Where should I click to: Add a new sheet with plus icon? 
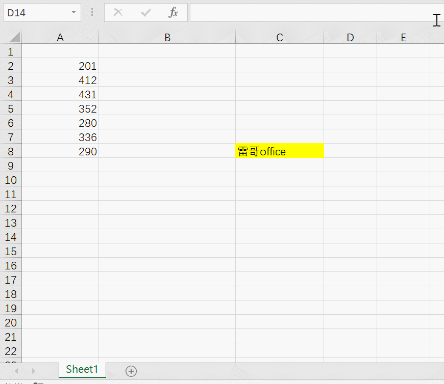click(x=131, y=371)
